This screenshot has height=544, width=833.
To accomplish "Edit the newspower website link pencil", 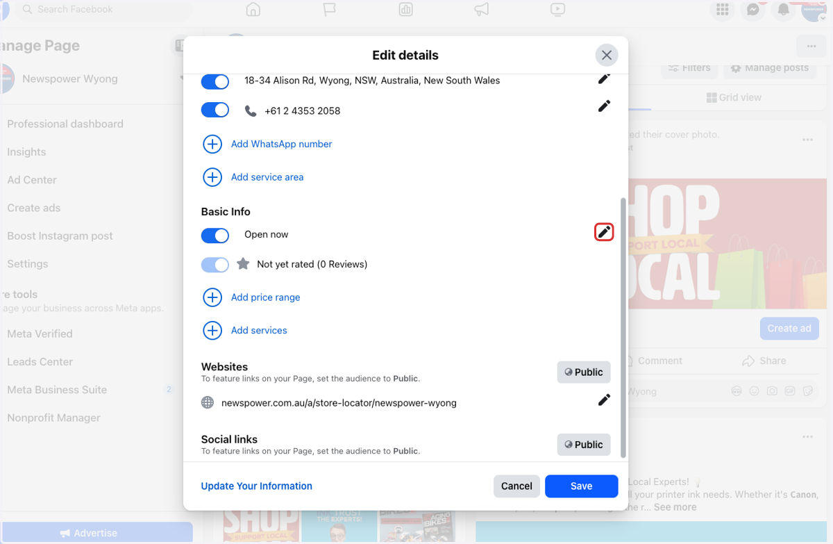I will click(x=604, y=399).
